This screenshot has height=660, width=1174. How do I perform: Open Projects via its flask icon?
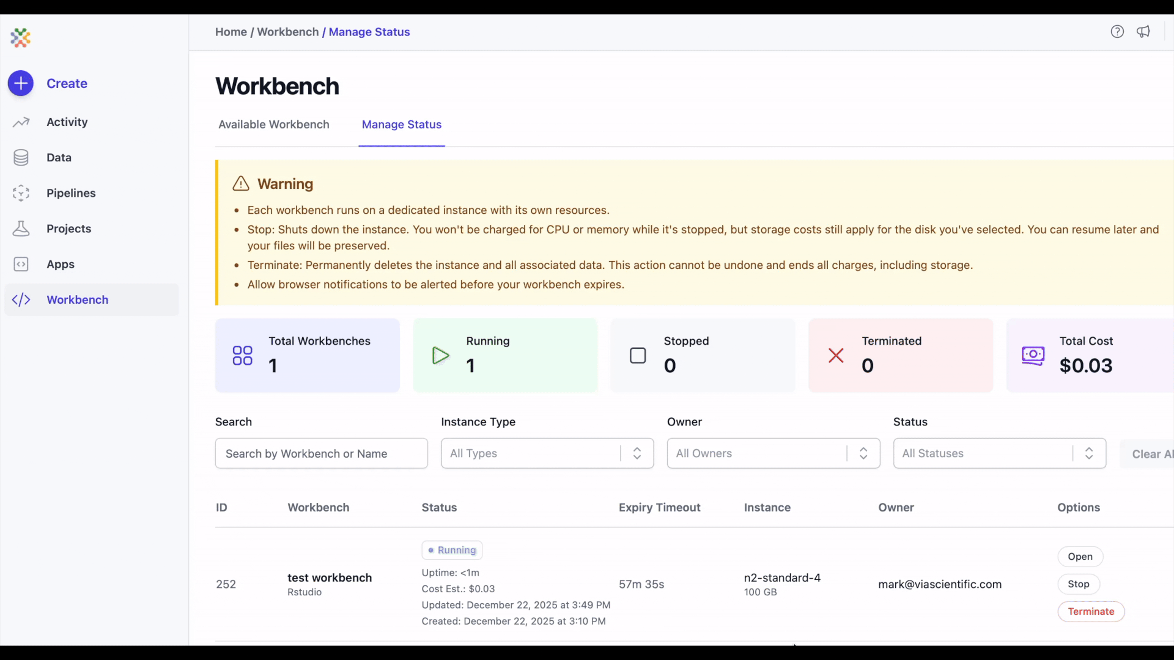click(x=21, y=229)
